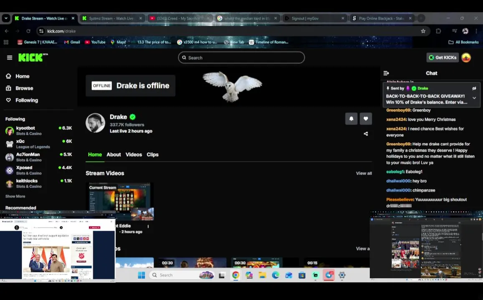Viewport: 483px width, 300px height.
Task: Open Telegram from the taskbar
Action: (x=329, y=275)
